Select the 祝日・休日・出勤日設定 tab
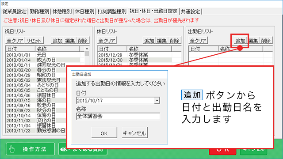 click(153, 11)
